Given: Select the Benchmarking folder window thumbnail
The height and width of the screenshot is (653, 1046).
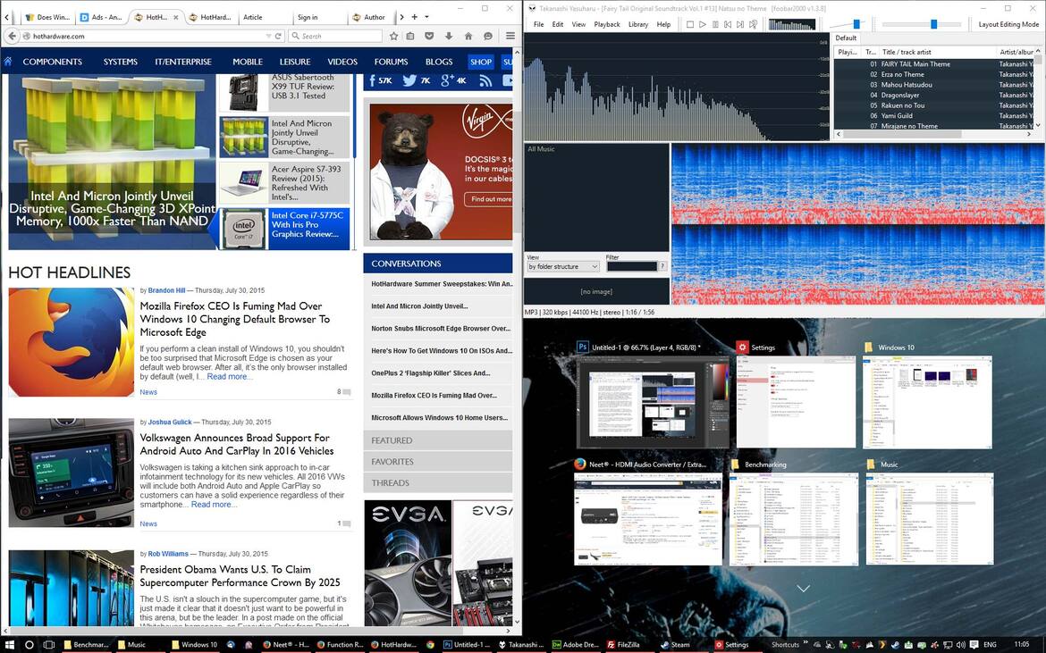Looking at the screenshot, I should [794, 520].
